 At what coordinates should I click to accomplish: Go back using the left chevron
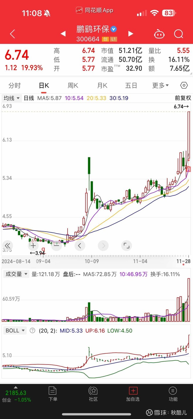12,34
